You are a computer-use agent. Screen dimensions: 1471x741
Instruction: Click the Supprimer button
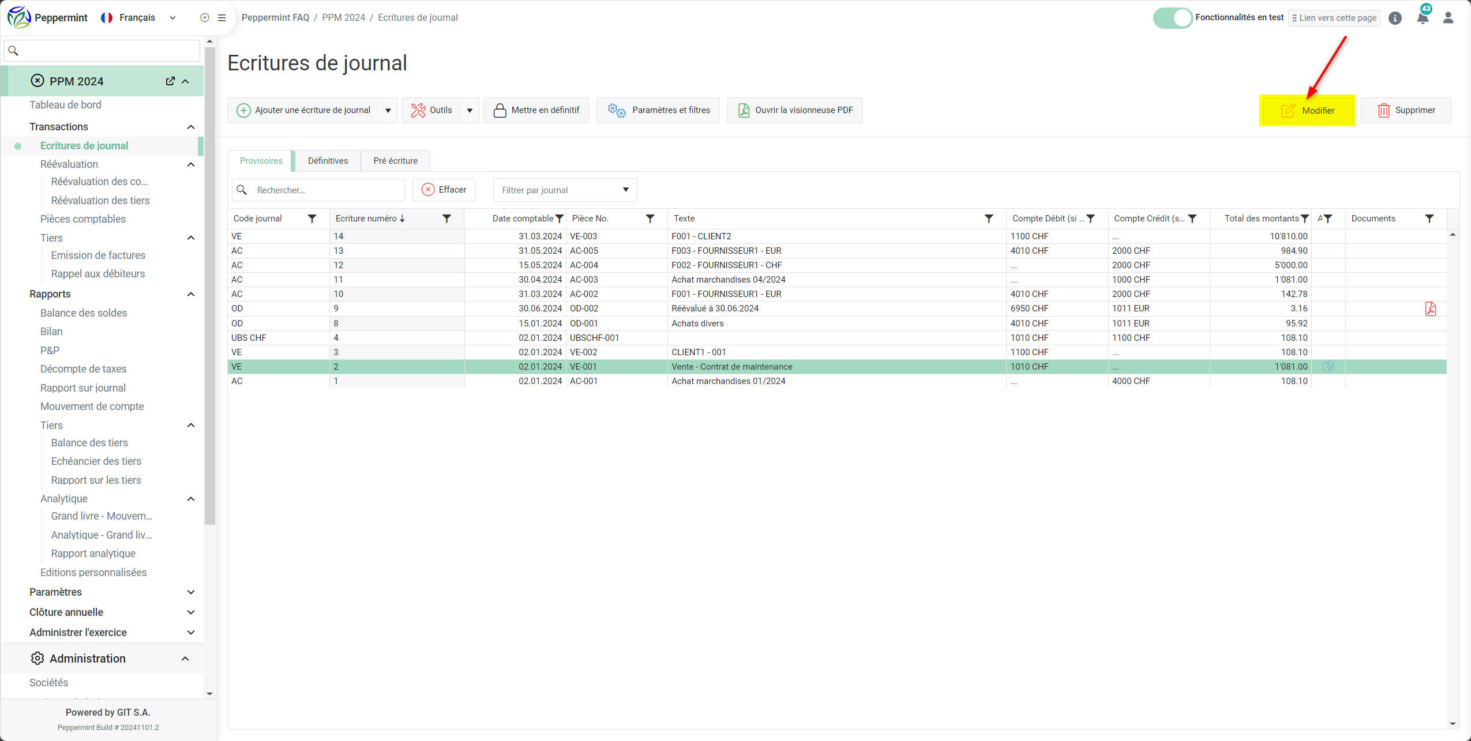[x=1406, y=110]
